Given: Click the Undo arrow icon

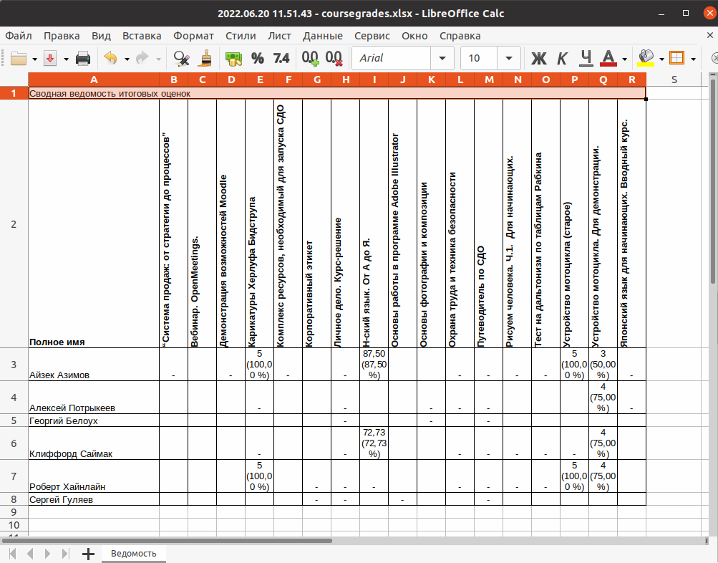Looking at the screenshot, I should point(110,58).
